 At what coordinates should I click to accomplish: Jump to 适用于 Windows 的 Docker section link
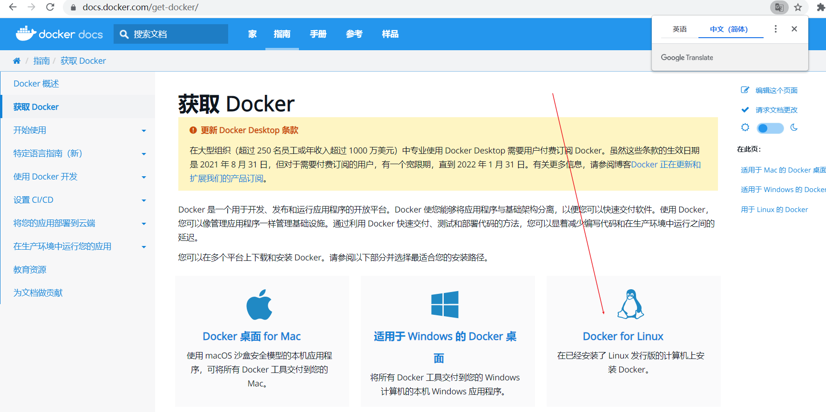(783, 190)
